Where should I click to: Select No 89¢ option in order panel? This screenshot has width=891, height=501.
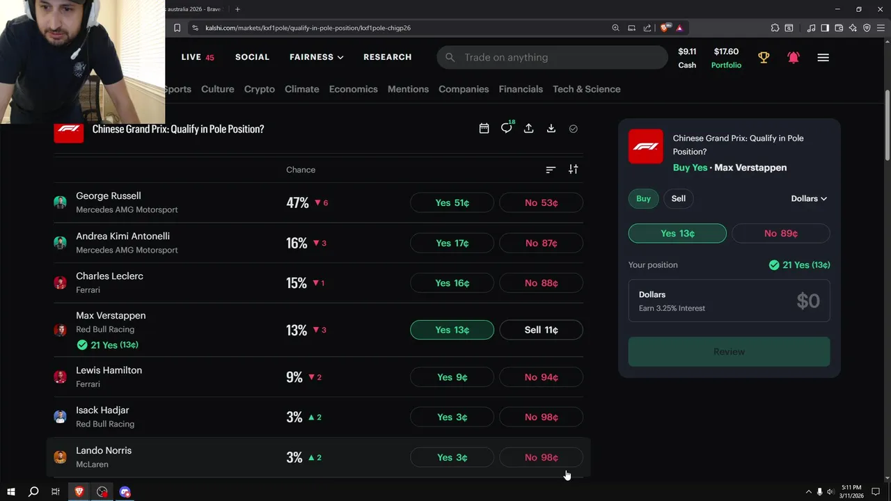(x=781, y=233)
